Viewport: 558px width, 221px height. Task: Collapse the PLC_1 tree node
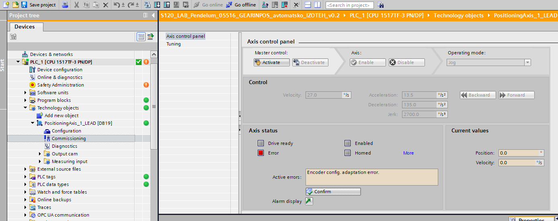(18, 62)
